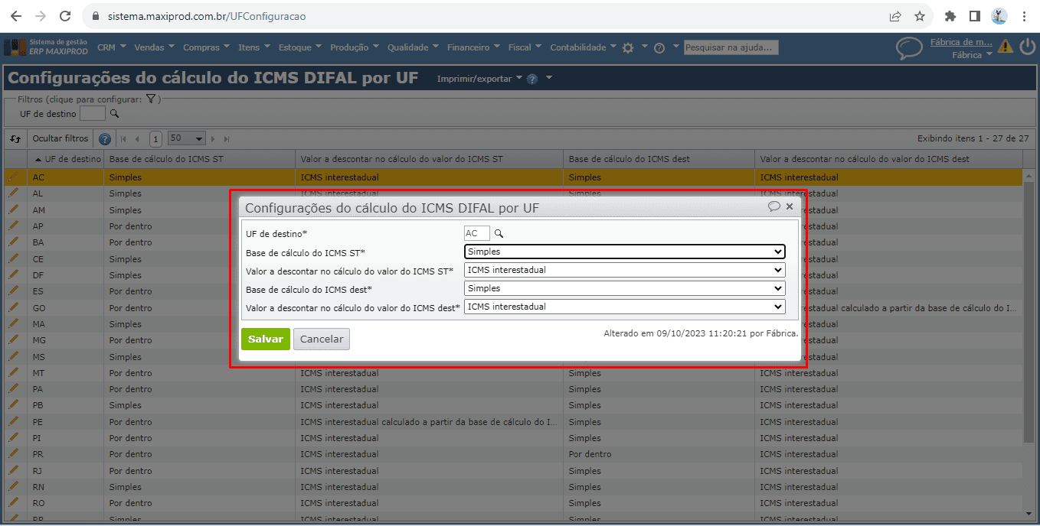Open Chrome three-dot menu

tap(1024, 16)
